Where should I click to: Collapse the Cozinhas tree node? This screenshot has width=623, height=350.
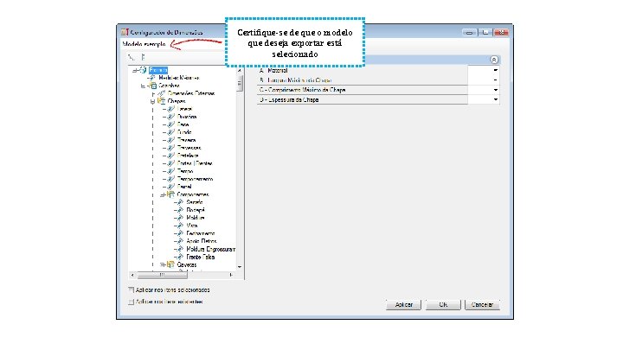[144, 86]
